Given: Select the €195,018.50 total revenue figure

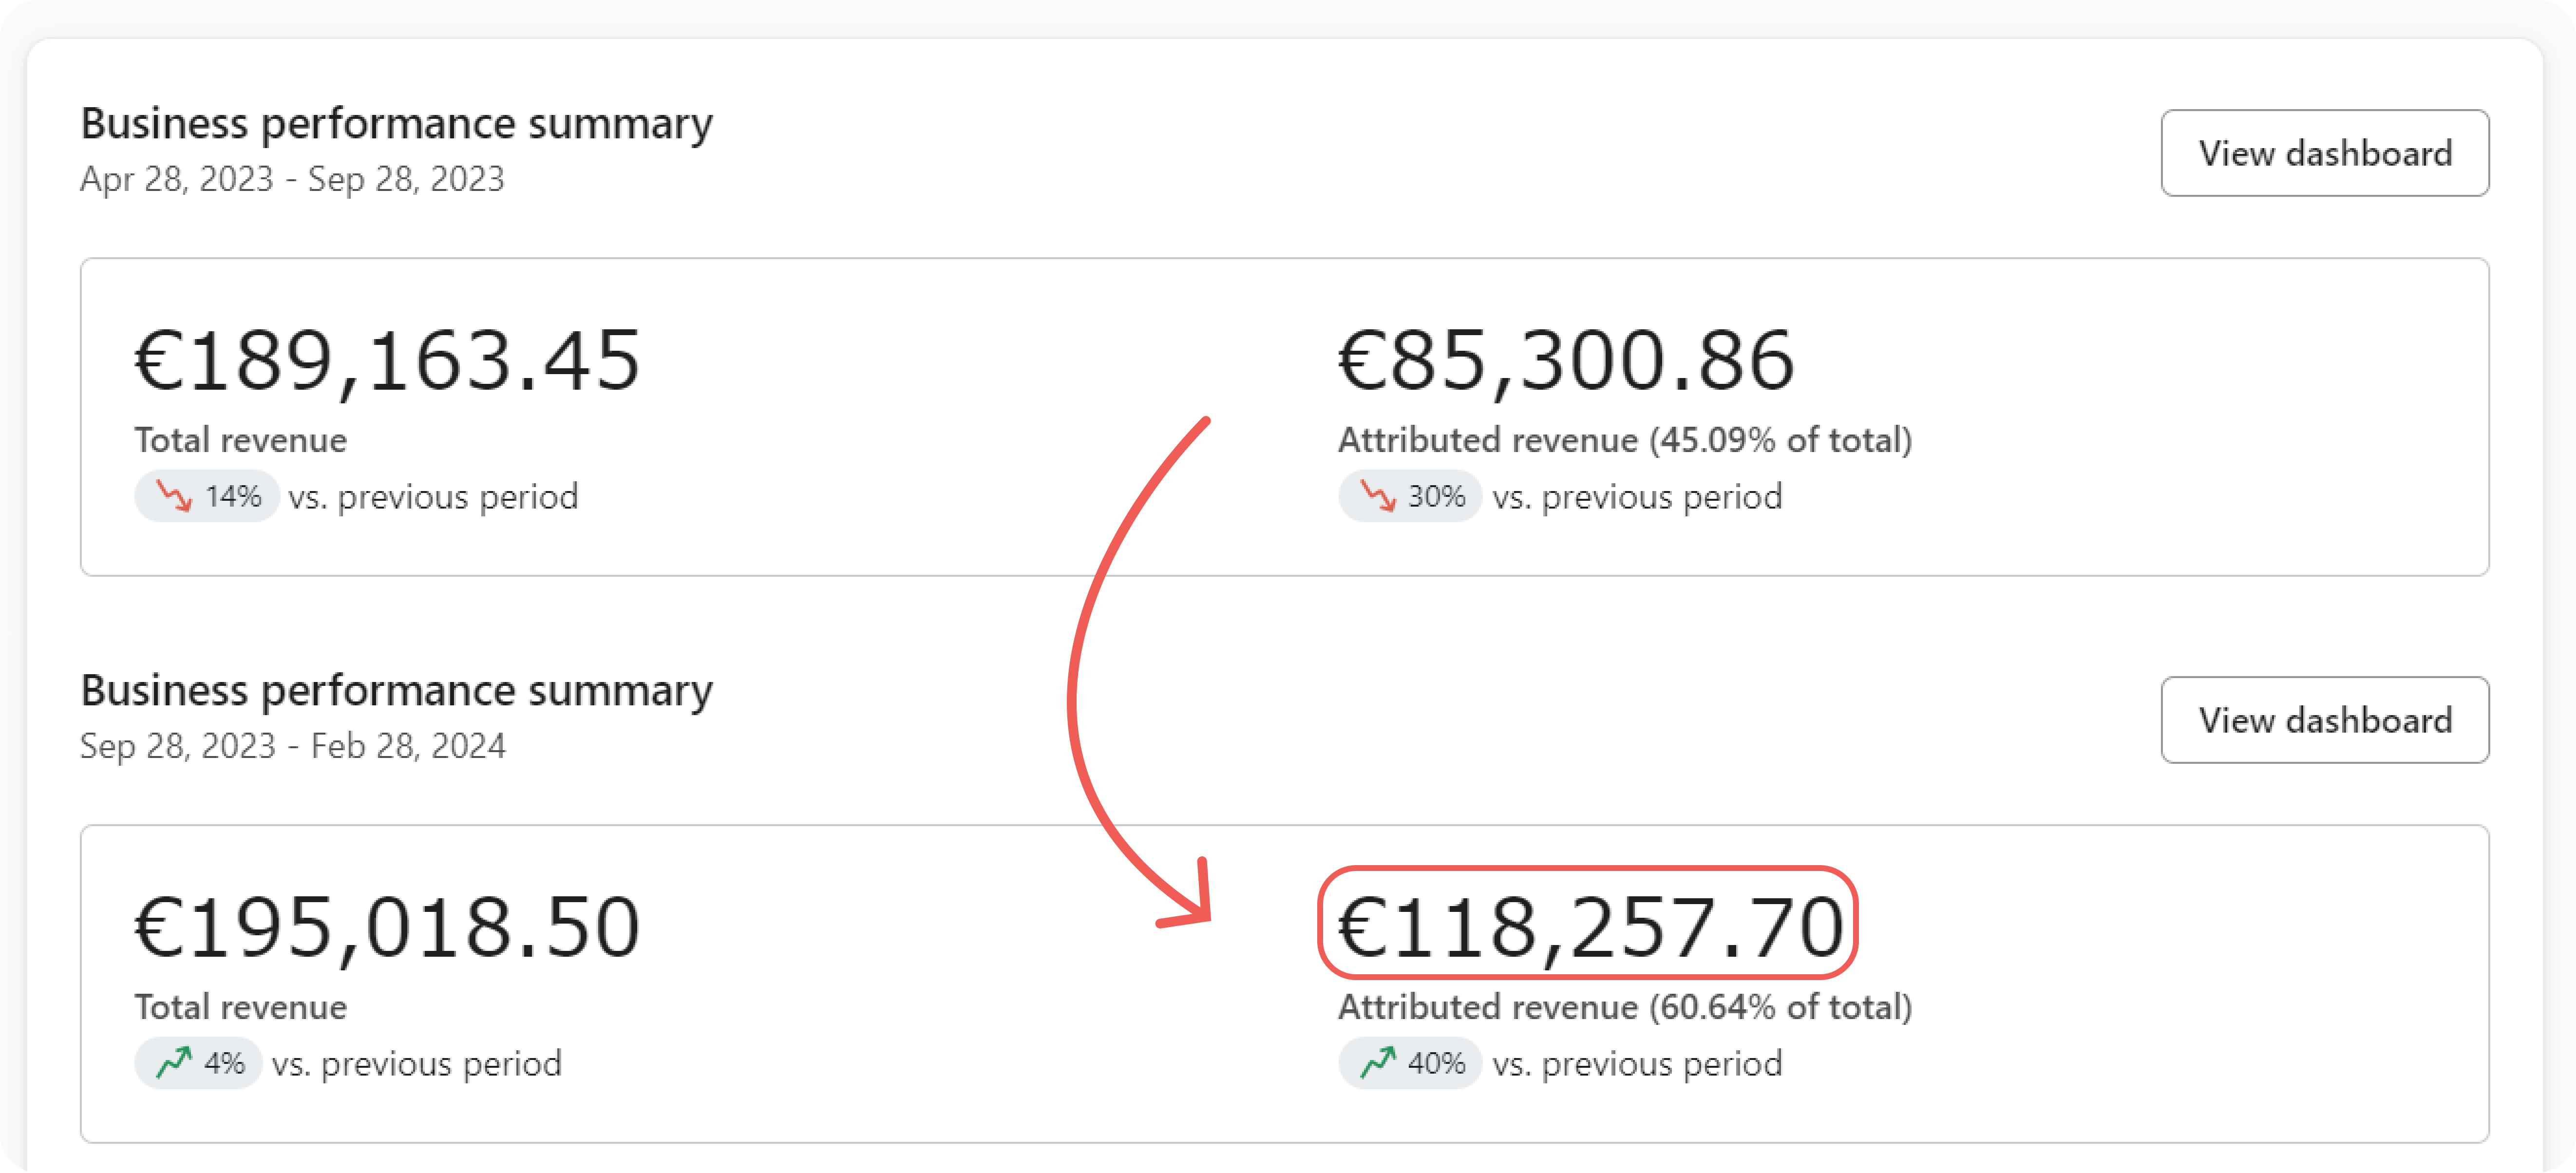Looking at the screenshot, I should (388, 928).
